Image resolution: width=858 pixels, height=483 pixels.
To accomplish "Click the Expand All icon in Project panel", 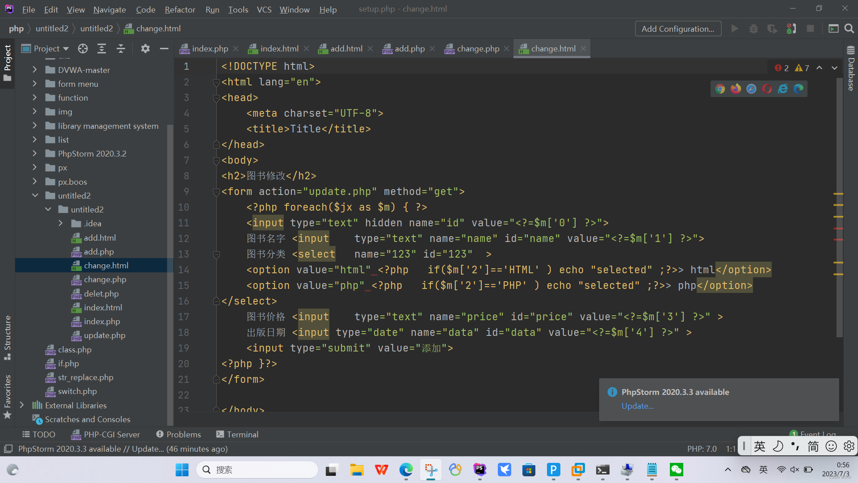I will [x=102, y=49].
